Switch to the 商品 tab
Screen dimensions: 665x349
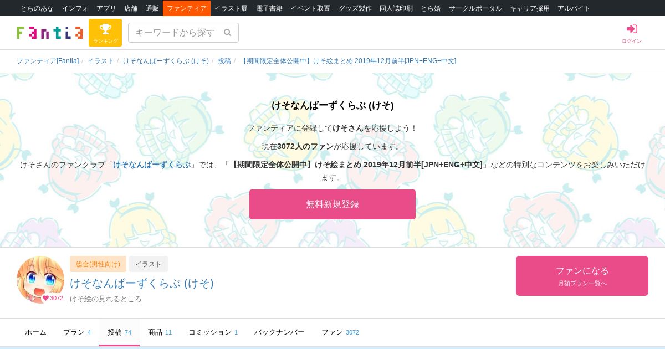160,332
